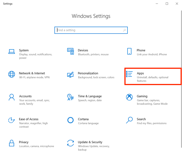Viewport: 182px width, 155px height.
Task: Open Update & Security settings label
Action: (90, 142)
